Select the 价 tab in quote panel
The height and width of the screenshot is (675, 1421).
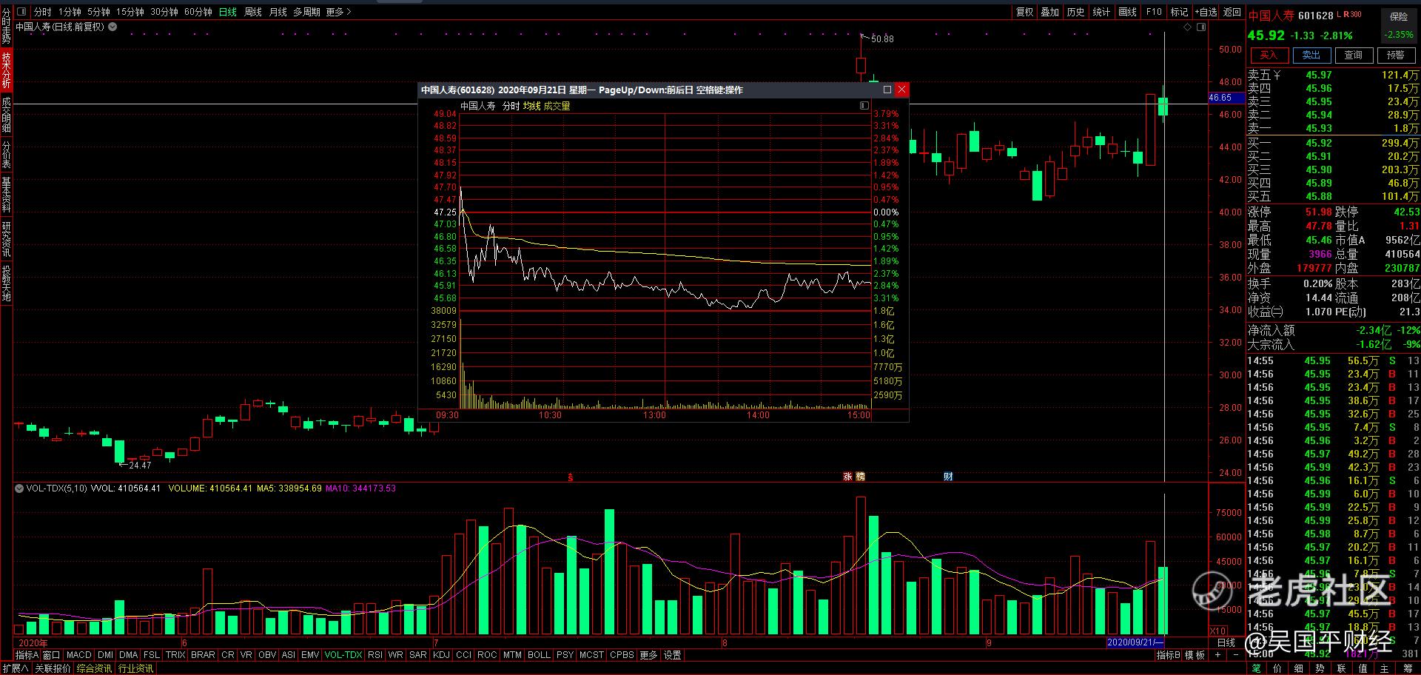1277,668
